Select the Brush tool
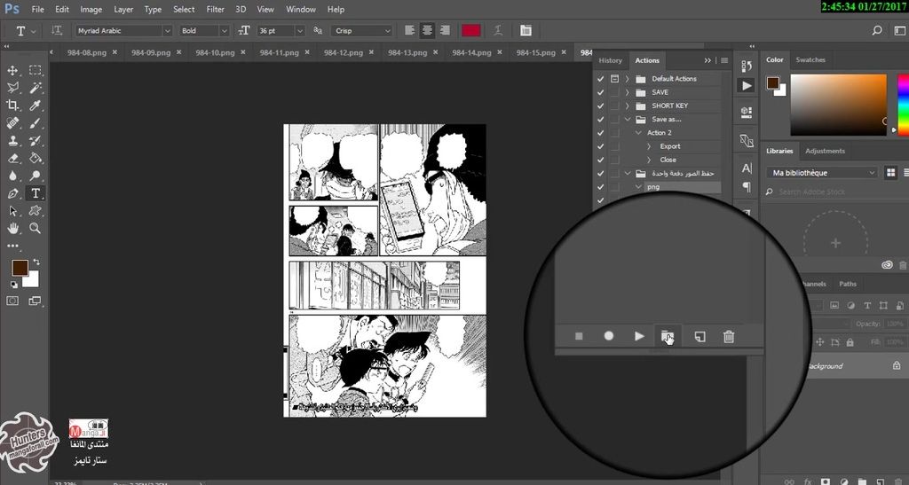 click(36, 123)
